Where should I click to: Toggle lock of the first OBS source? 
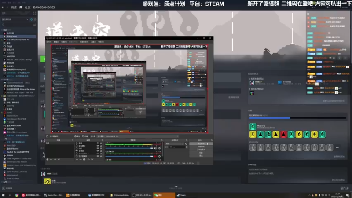click(x=101, y=143)
